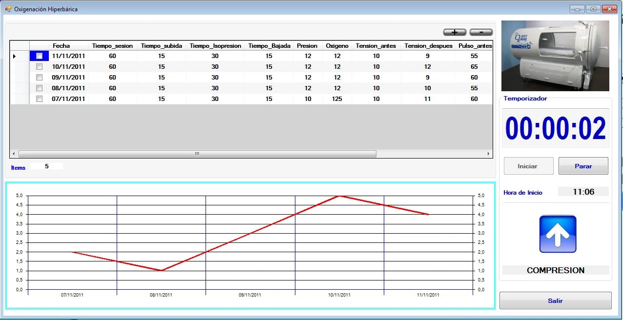Viewport: 623px width, 320px height.
Task: Click the table's left scroll arrow
Action: click(14, 154)
